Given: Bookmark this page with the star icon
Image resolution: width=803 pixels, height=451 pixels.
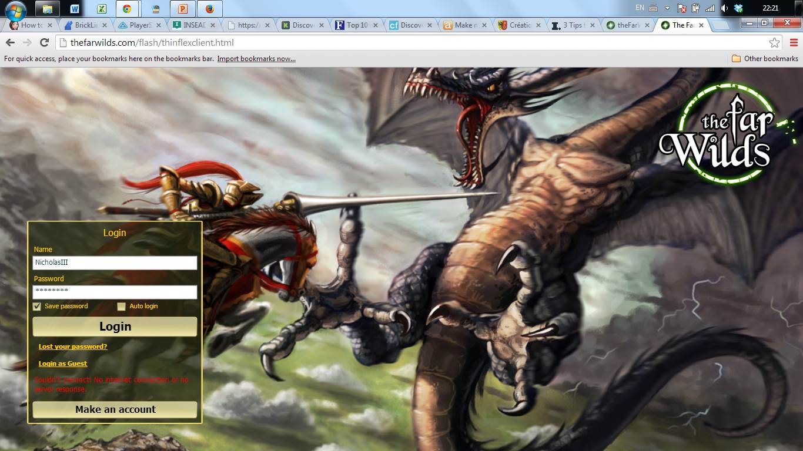Looking at the screenshot, I should click(x=774, y=42).
